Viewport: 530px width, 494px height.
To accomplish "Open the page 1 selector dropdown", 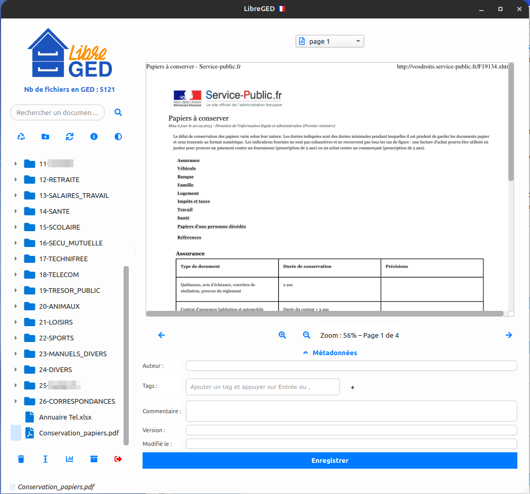I will coord(329,41).
